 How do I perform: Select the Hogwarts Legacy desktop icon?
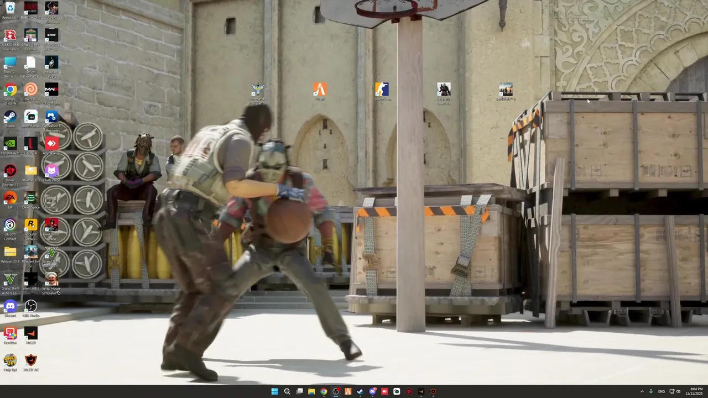point(51,67)
